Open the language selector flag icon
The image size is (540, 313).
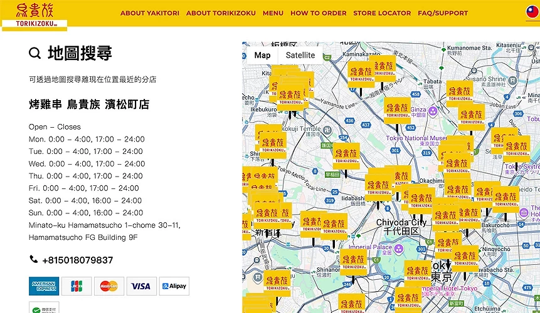[532, 13]
